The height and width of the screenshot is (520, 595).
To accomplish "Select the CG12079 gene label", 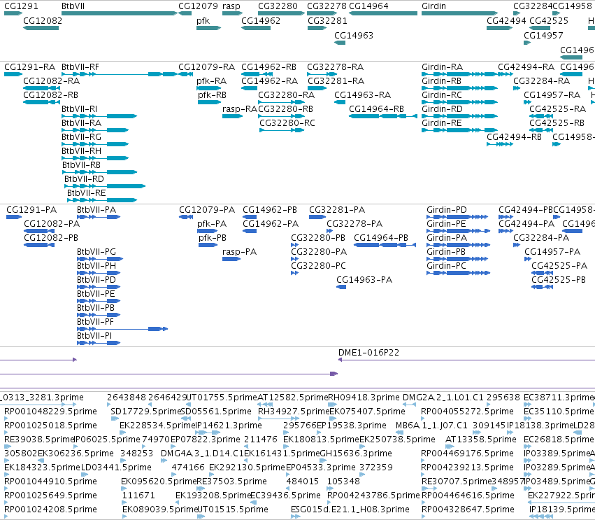I will pyautogui.click(x=198, y=6).
